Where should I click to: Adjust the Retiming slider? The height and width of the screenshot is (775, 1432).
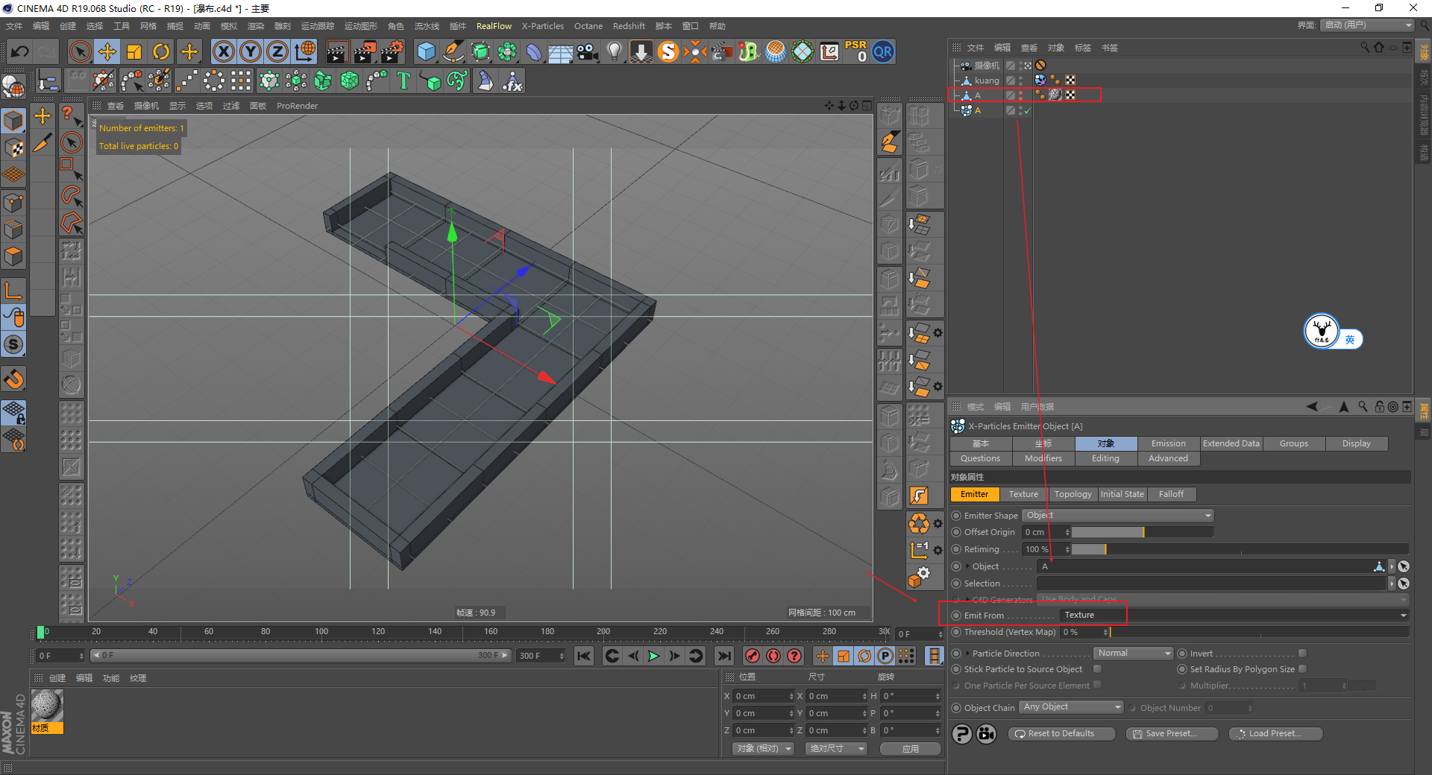1240,549
